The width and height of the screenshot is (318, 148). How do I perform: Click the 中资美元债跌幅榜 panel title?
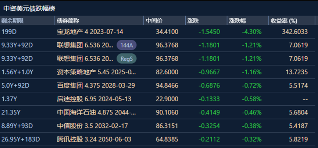(29, 8)
